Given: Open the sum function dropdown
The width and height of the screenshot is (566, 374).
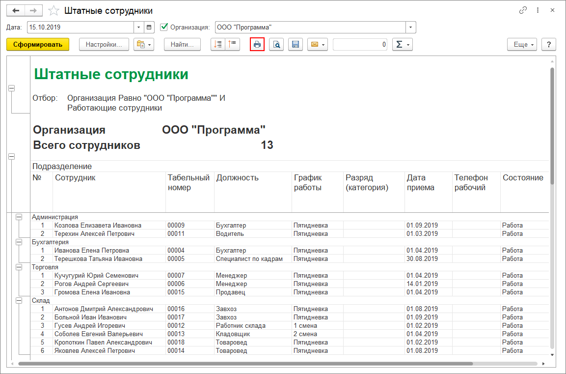Looking at the screenshot, I should point(402,44).
